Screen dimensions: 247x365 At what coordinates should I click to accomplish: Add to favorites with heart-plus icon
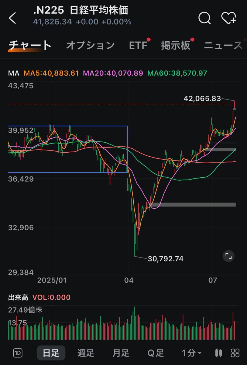coord(228,18)
